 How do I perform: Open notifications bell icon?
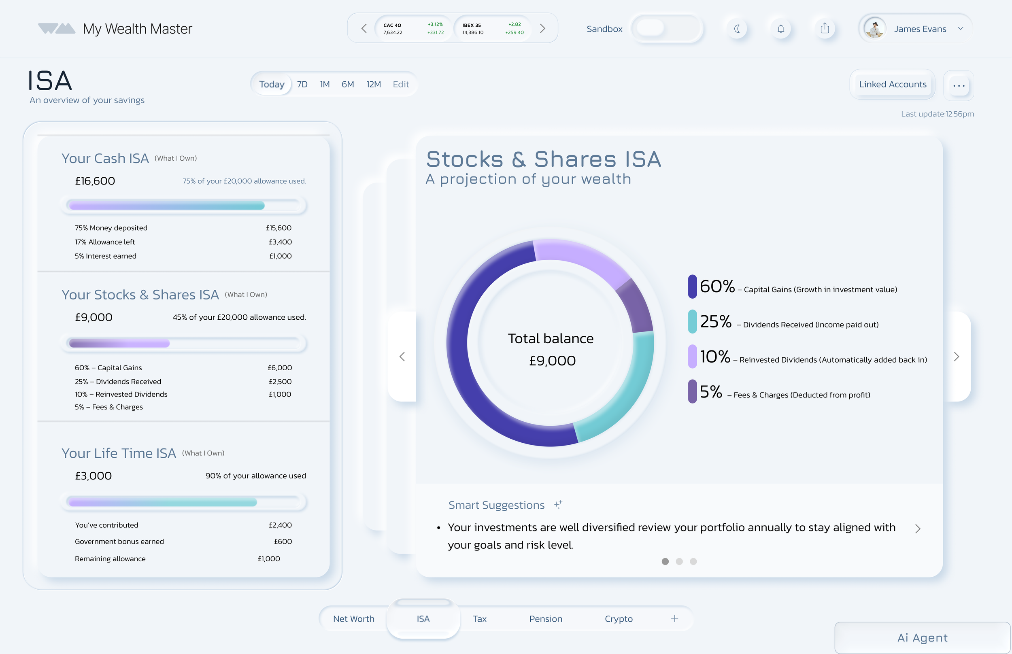780,29
